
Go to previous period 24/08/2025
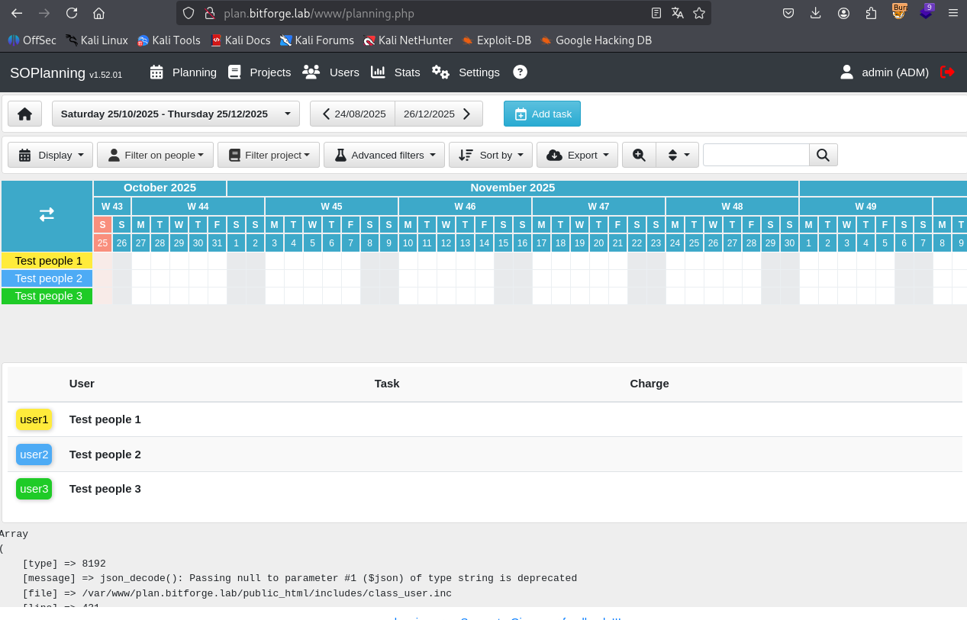coord(353,114)
